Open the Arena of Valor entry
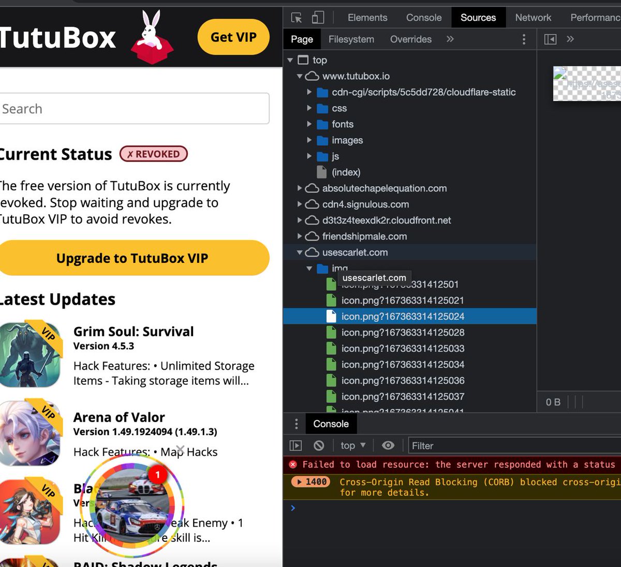 119,417
